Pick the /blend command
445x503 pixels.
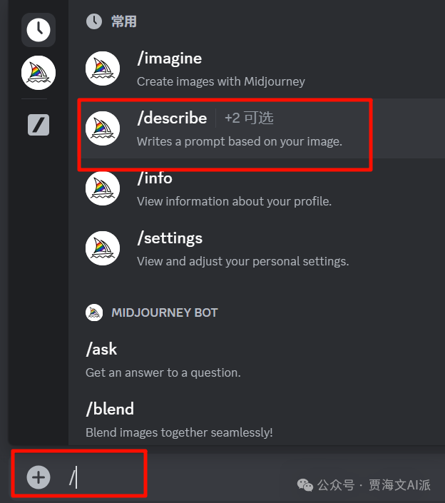pyautogui.click(x=257, y=420)
